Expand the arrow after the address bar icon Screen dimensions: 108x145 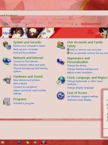tap(7, 24)
